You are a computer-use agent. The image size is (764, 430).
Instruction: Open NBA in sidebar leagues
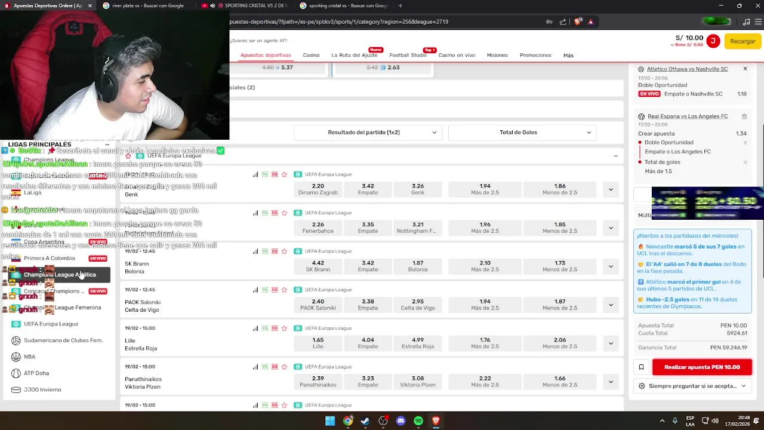(29, 357)
